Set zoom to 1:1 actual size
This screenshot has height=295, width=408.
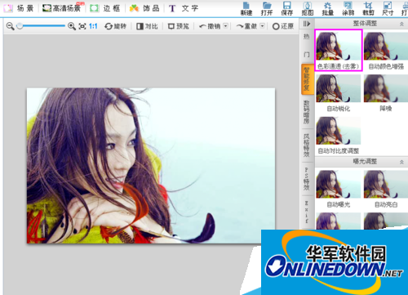[x=93, y=26]
